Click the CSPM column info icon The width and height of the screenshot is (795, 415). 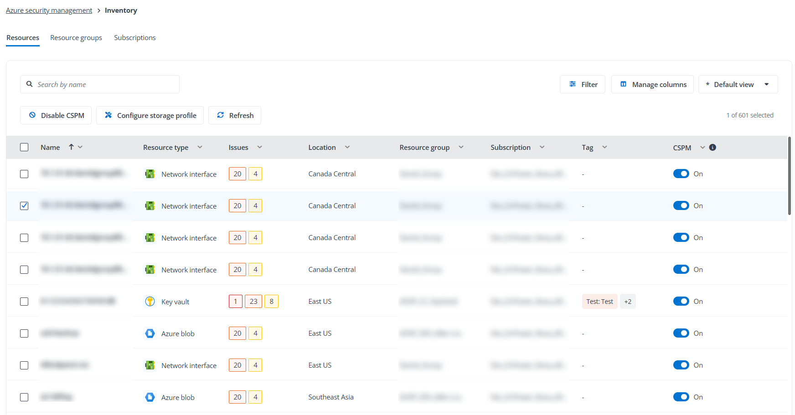(712, 147)
